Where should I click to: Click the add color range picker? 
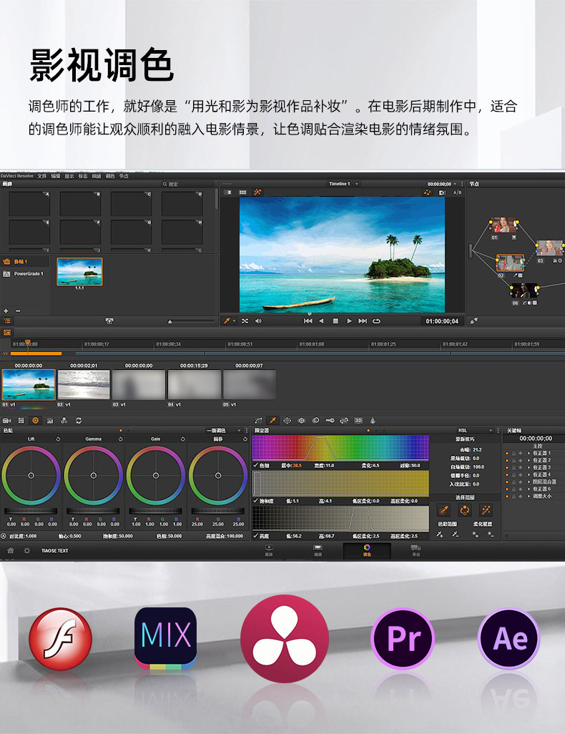click(x=440, y=534)
